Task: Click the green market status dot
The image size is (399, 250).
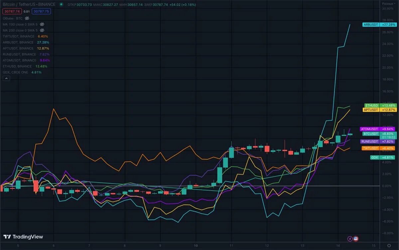Action: point(61,5)
